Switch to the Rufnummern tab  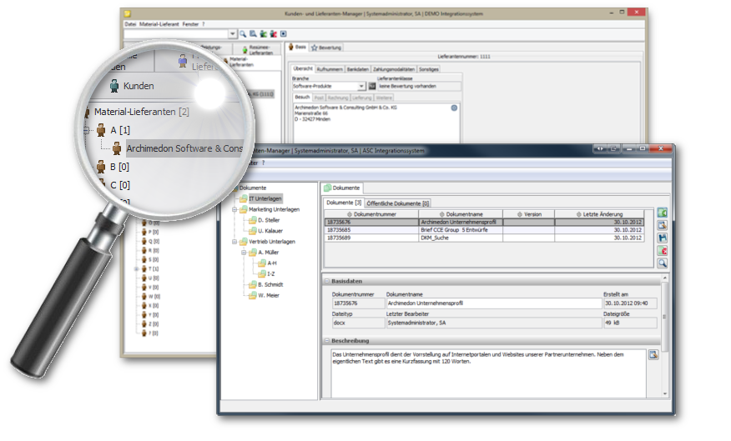pos(330,69)
